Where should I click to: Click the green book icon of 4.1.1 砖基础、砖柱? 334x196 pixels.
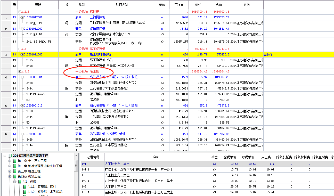pyautogui.click(x=24, y=187)
